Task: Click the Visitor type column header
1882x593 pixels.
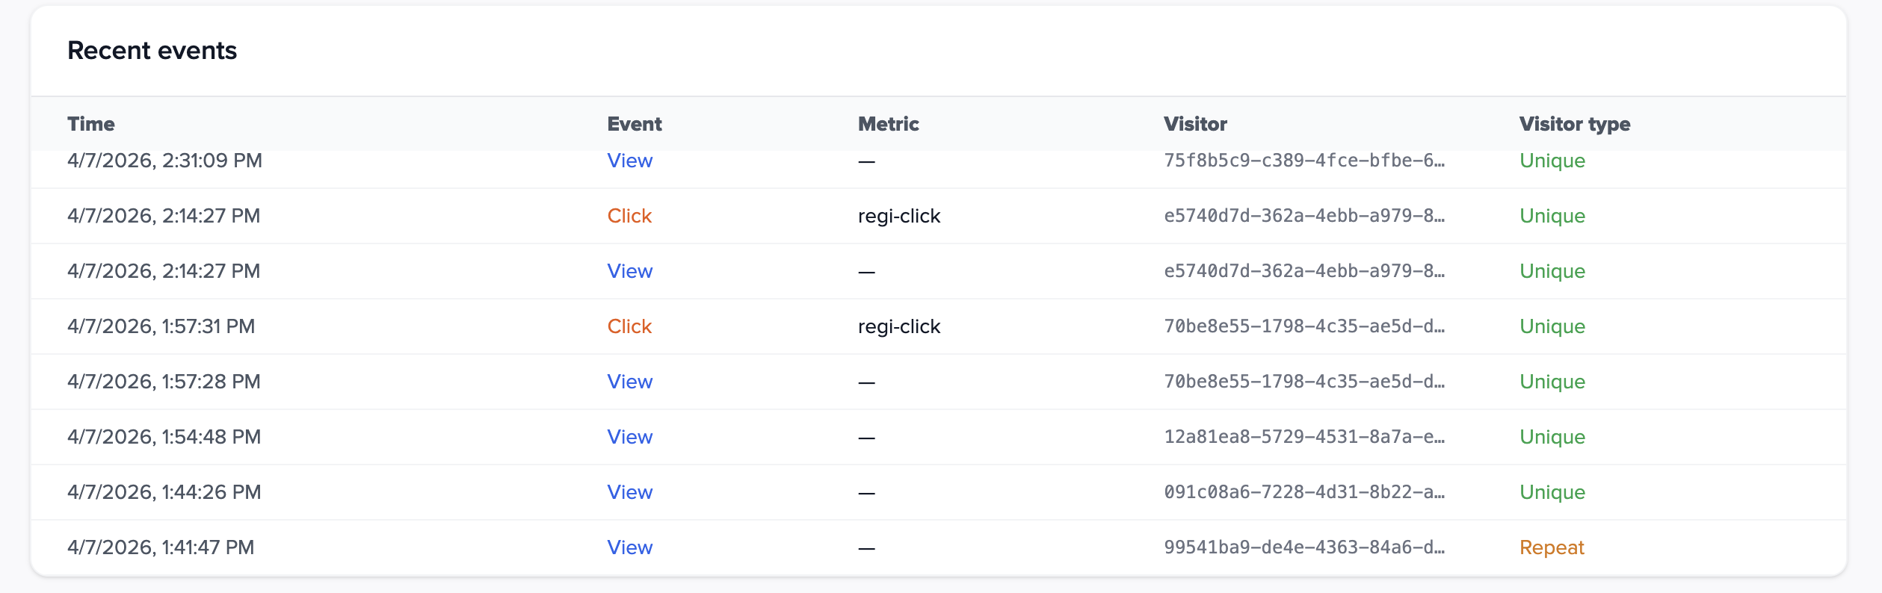Action: click(1574, 124)
